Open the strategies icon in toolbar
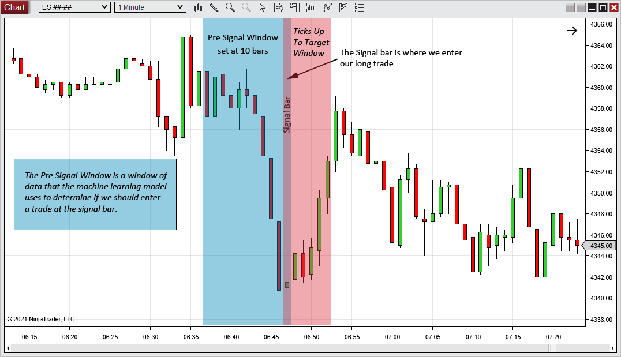The image size is (621, 357). pos(343,7)
